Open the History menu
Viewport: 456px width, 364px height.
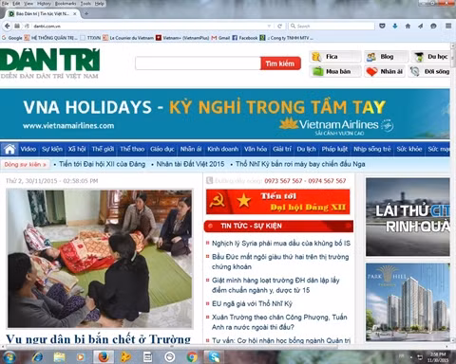point(44,4)
